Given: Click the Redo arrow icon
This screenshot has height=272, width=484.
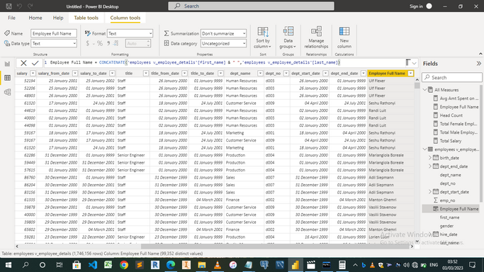Looking at the screenshot, I should coord(30,6).
